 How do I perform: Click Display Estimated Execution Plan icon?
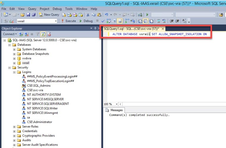click(109, 21)
